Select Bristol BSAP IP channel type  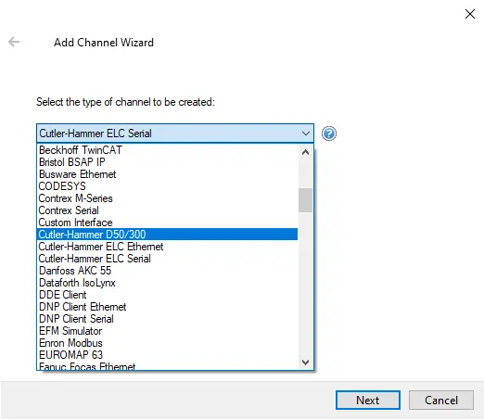tap(167, 162)
